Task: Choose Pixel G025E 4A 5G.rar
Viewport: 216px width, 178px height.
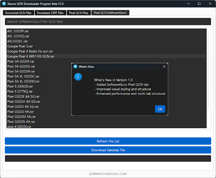Action: point(106,96)
